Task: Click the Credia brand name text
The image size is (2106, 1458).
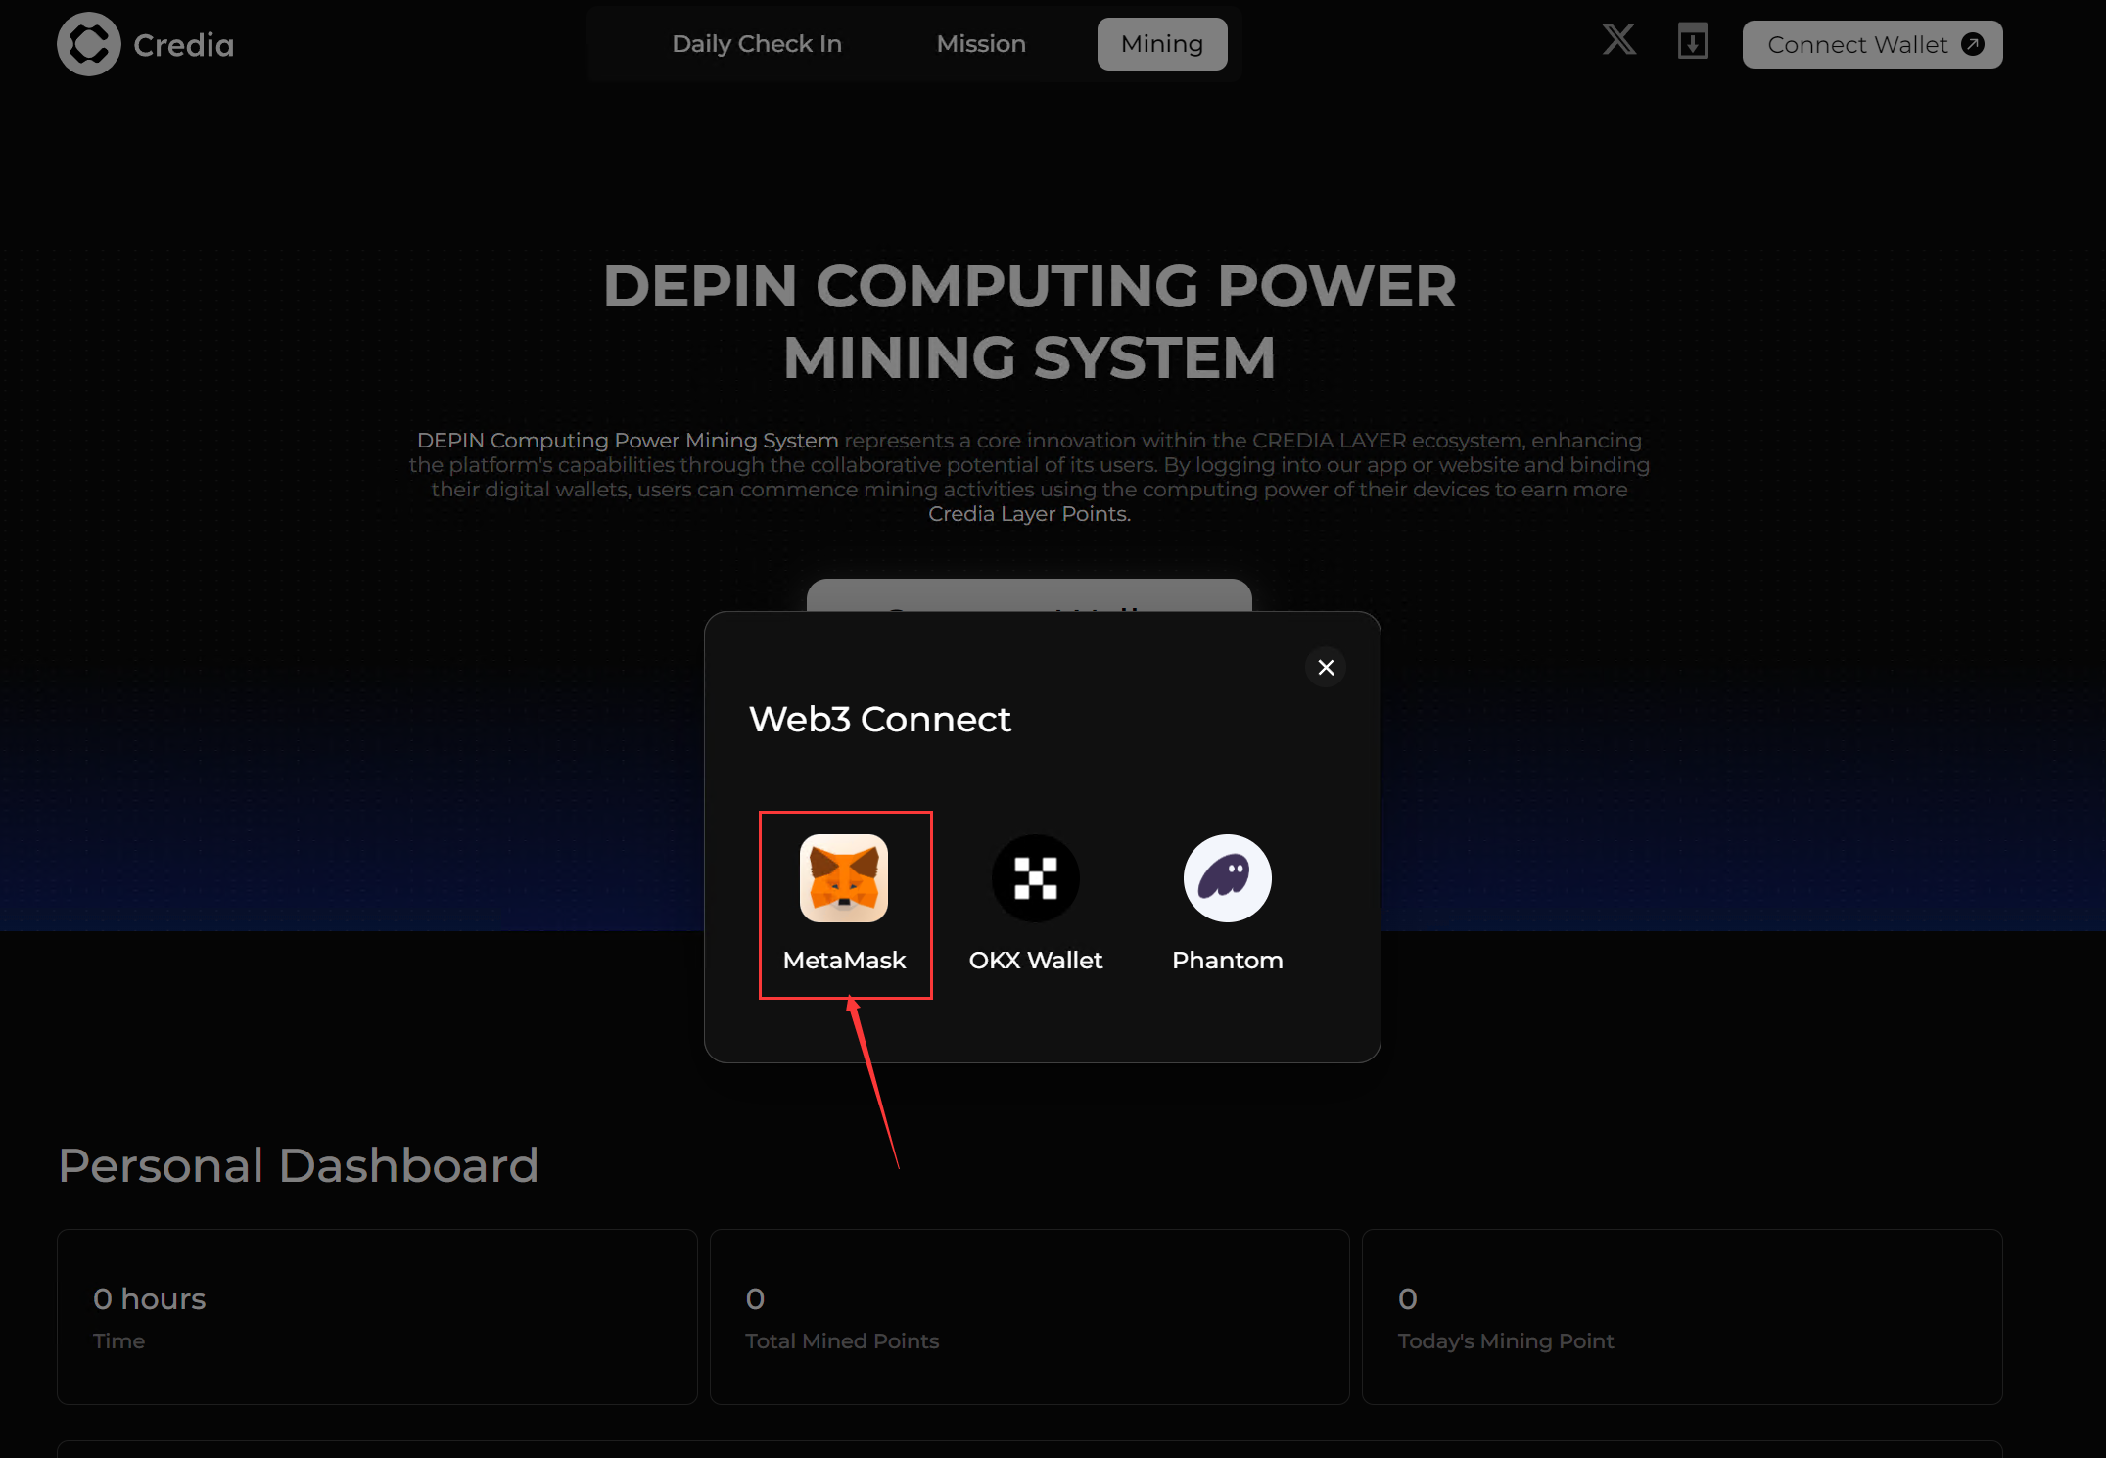Action: tap(184, 45)
